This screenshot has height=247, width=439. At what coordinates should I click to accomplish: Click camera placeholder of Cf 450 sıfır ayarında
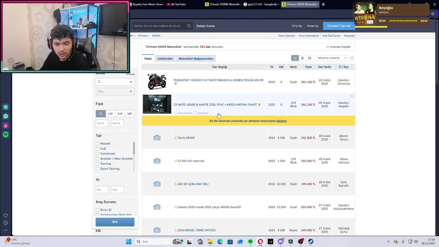coord(157,161)
